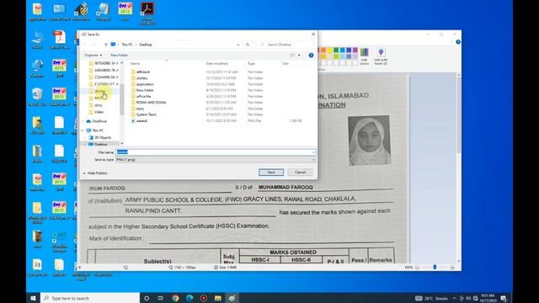Open the notification center icon in system tray
Screen dimensions: 539x303
tap(504, 298)
